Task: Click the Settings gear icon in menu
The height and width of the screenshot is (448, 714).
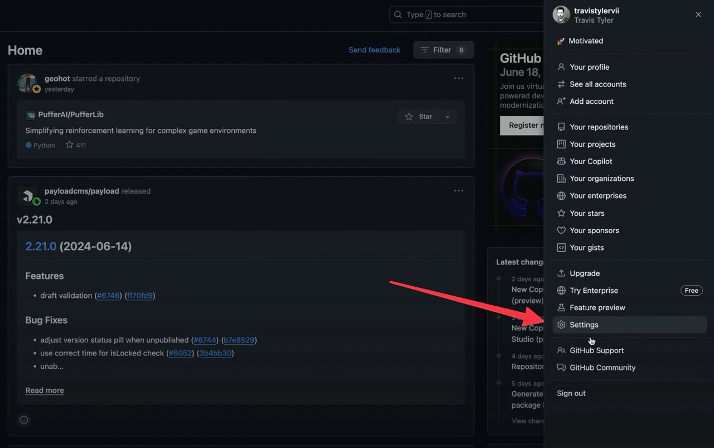Action: pyautogui.click(x=561, y=325)
